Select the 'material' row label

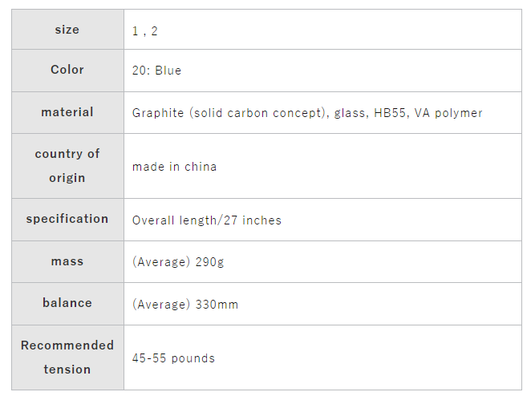click(67, 112)
